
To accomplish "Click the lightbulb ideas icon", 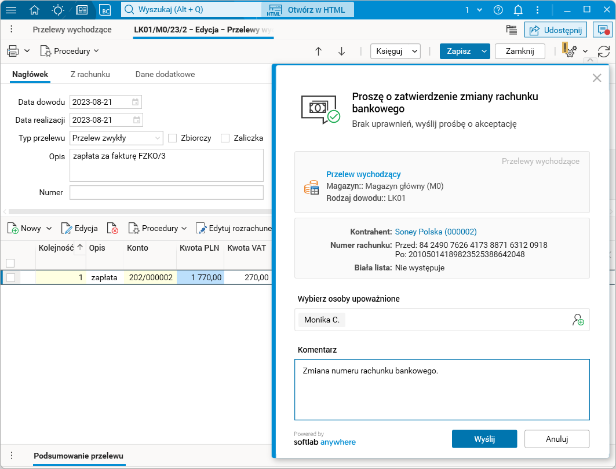I will pos(58,10).
